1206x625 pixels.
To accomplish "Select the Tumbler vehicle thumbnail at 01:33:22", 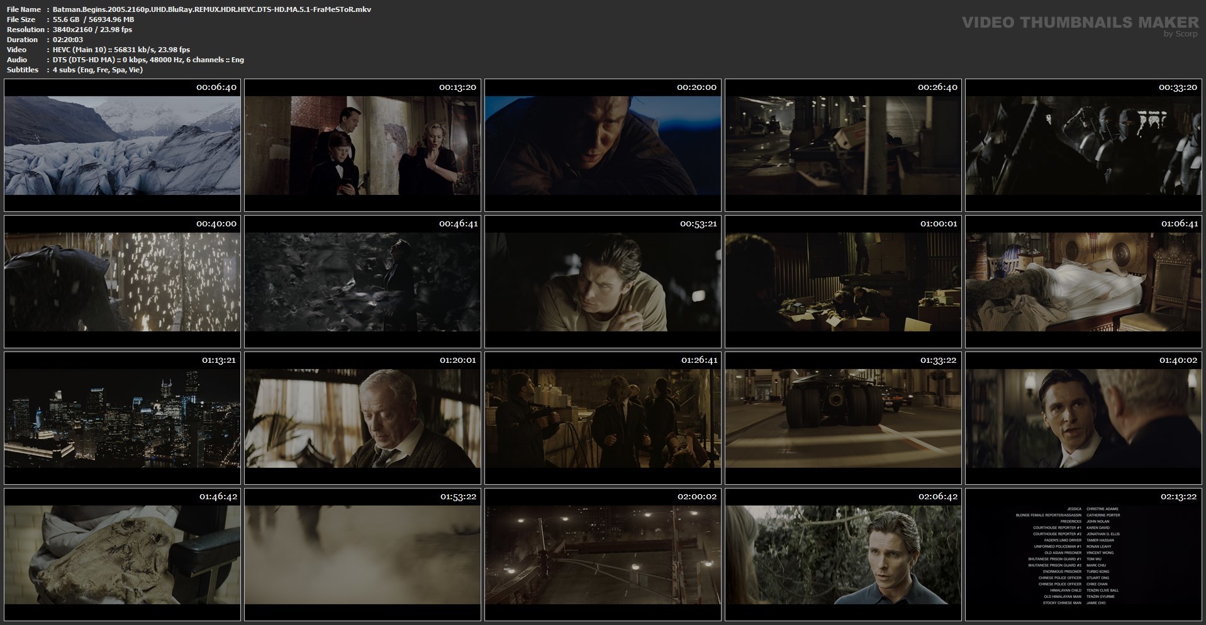I will pos(843,418).
